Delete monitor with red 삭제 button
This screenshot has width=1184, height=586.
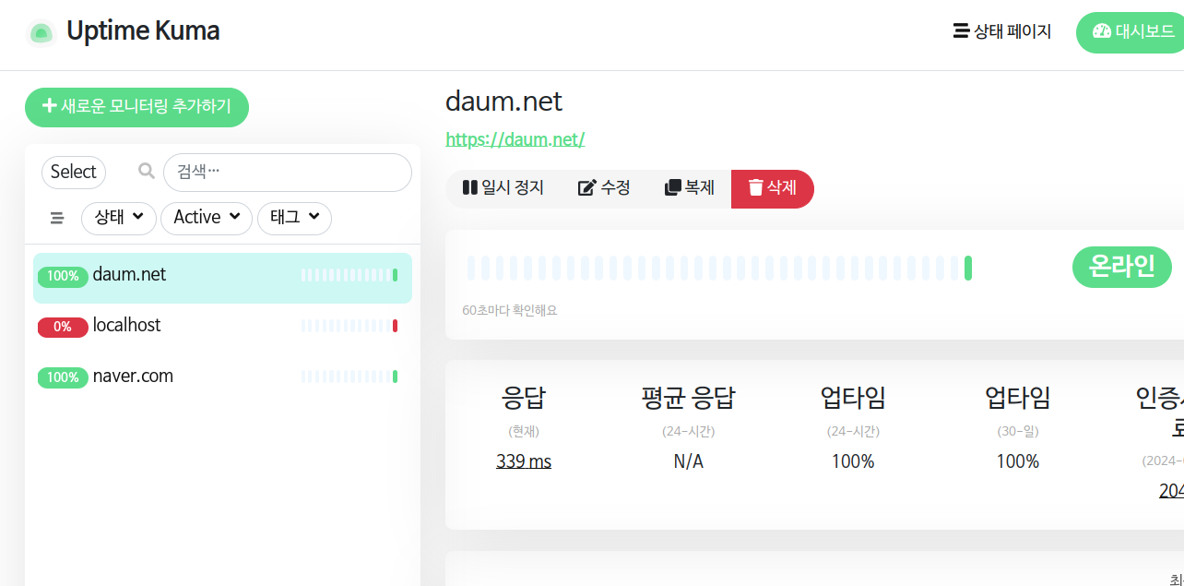click(772, 188)
